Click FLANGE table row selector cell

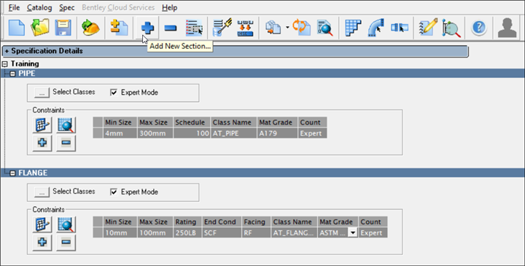pyautogui.click(x=98, y=233)
